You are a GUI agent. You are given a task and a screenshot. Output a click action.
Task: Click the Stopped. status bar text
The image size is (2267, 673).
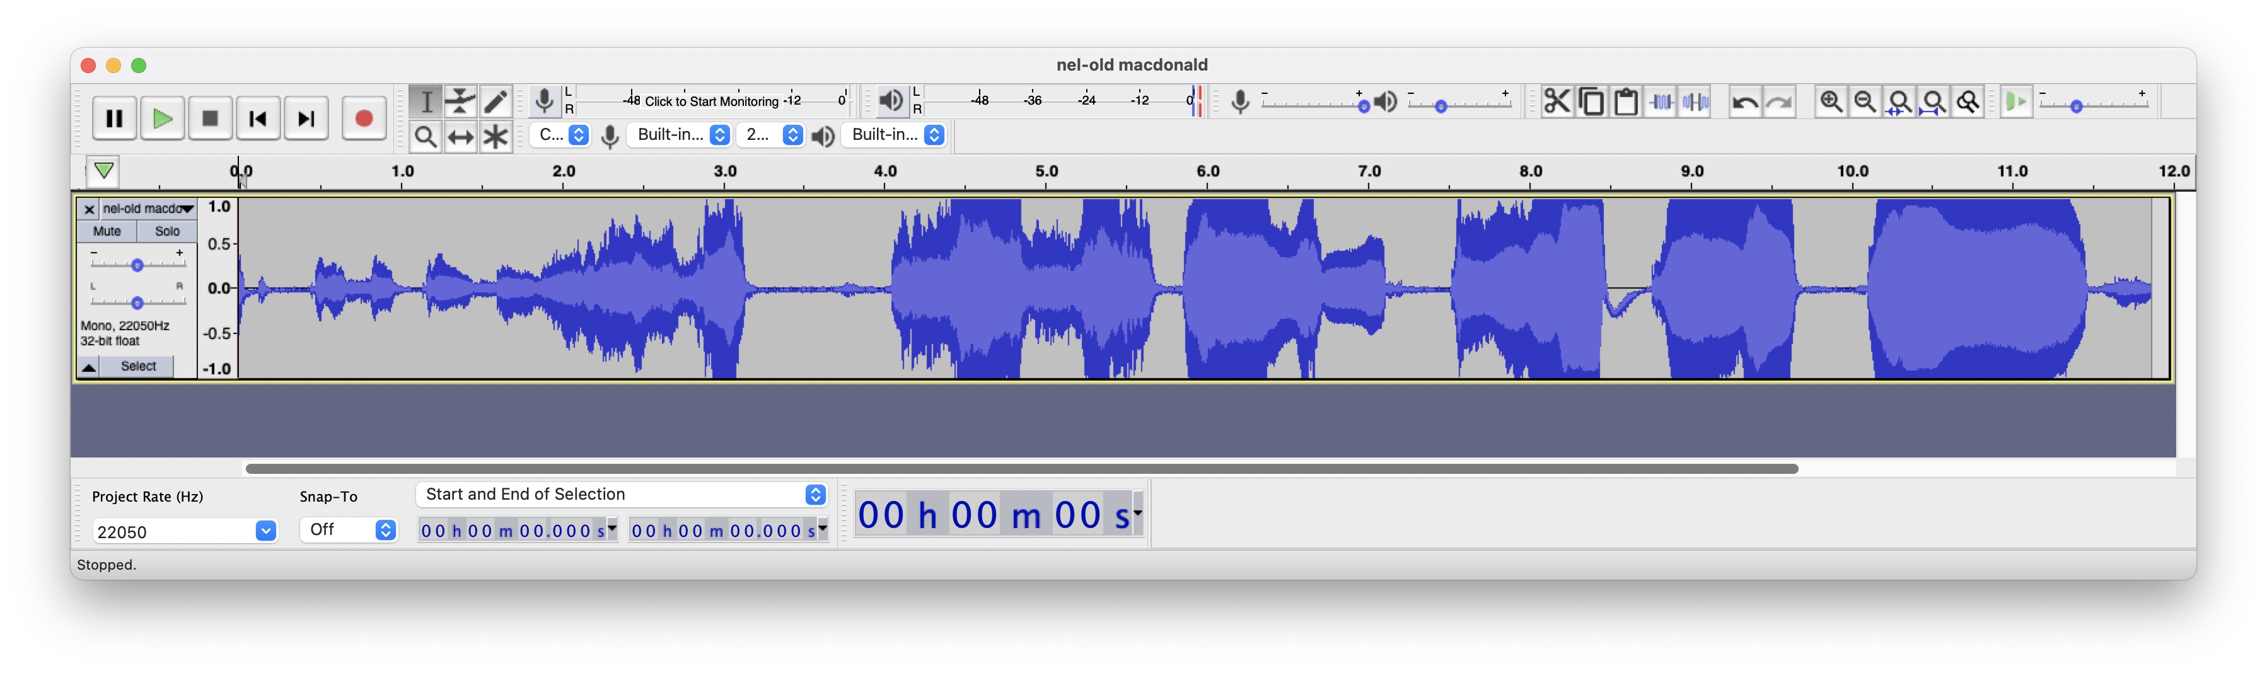[107, 565]
